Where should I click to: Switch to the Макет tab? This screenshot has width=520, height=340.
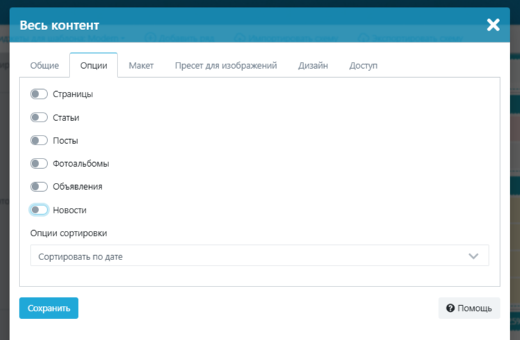point(141,65)
